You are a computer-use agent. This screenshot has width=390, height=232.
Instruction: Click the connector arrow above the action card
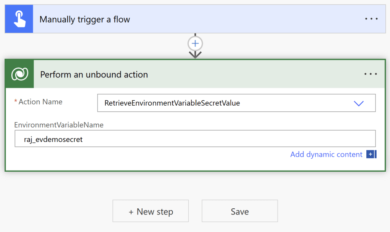[195, 55]
